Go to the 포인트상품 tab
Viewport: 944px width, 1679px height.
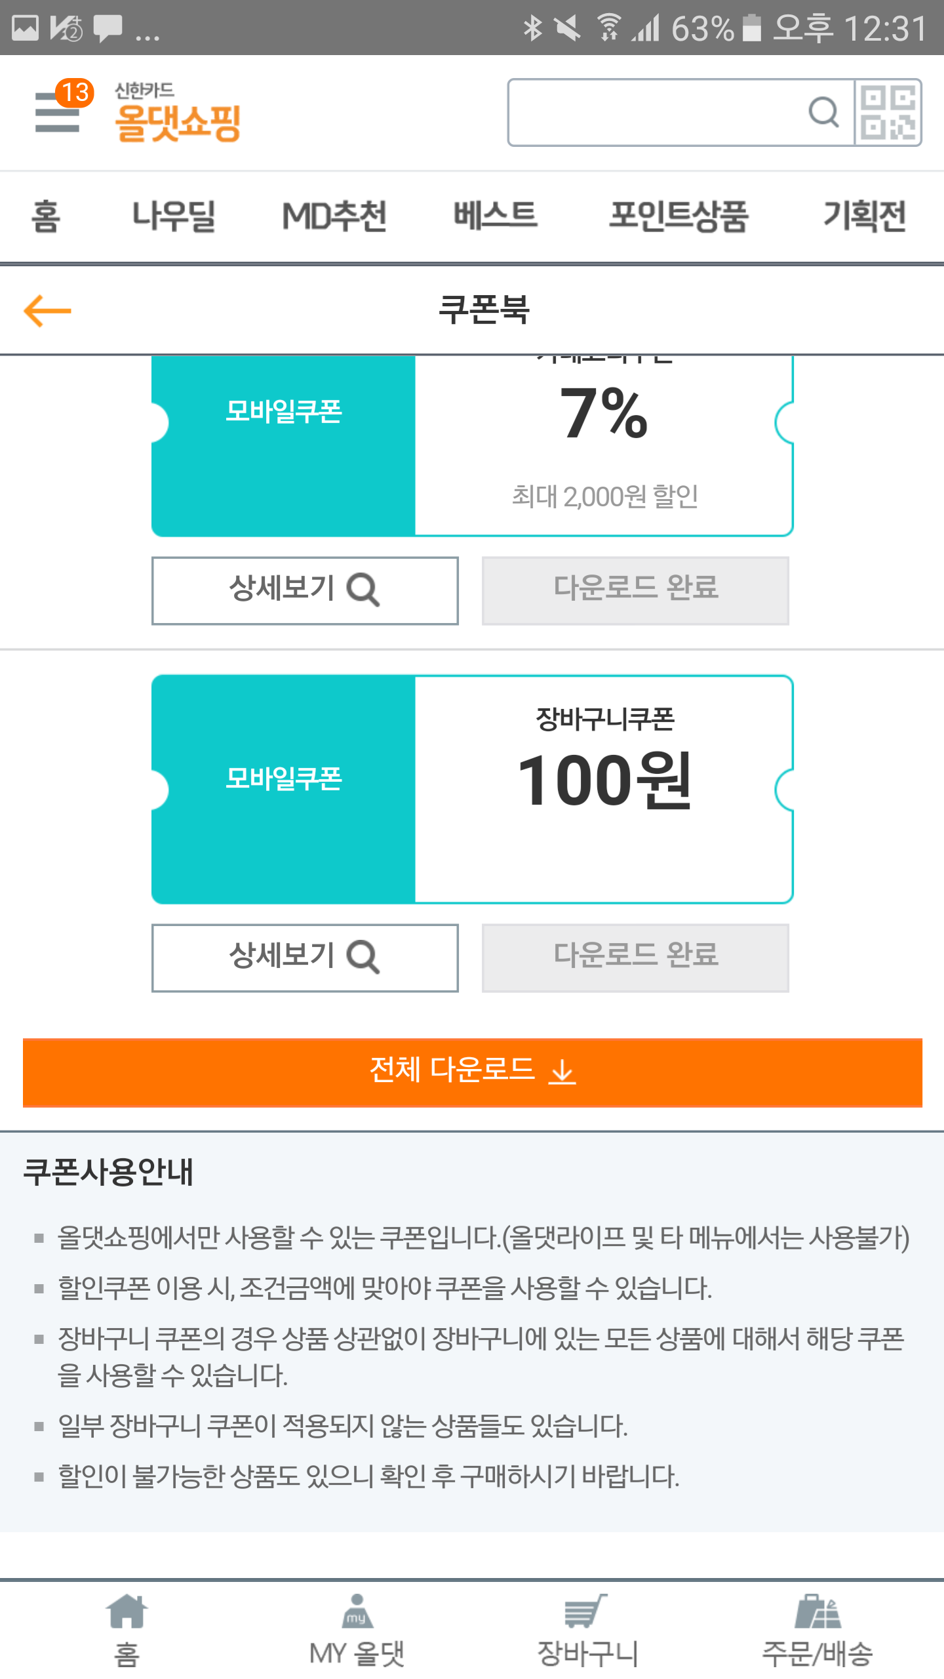[x=678, y=216]
